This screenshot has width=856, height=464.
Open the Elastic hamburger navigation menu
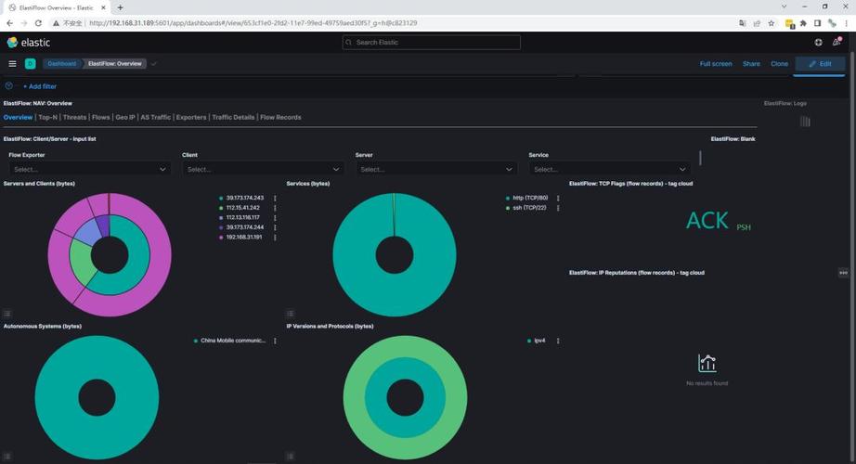pyautogui.click(x=12, y=64)
